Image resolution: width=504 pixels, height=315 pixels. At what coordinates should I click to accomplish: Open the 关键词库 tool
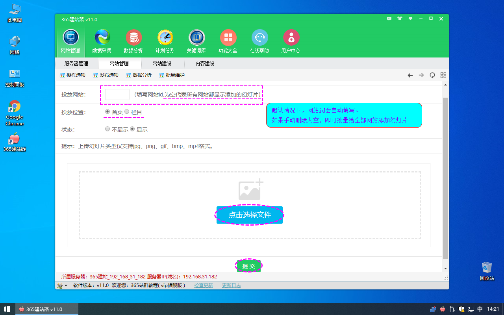196,42
